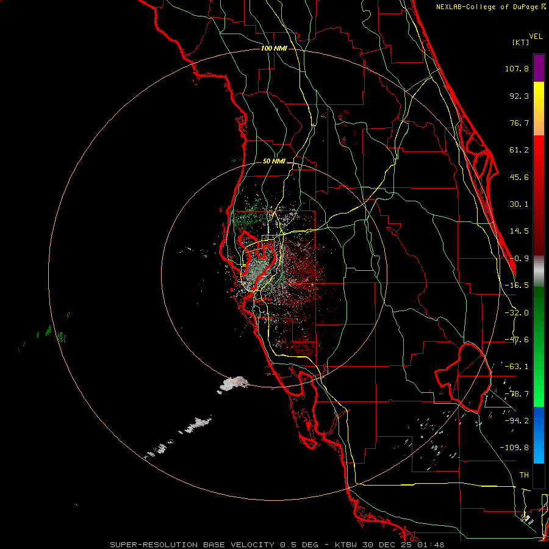Pick the gray segment of the velocity scale

[x=539, y=271]
